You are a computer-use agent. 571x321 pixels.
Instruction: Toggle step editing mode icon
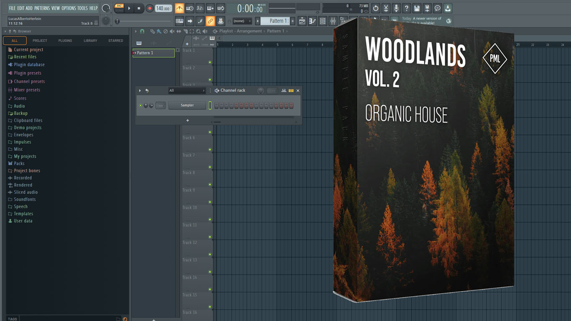tap(200, 21)
